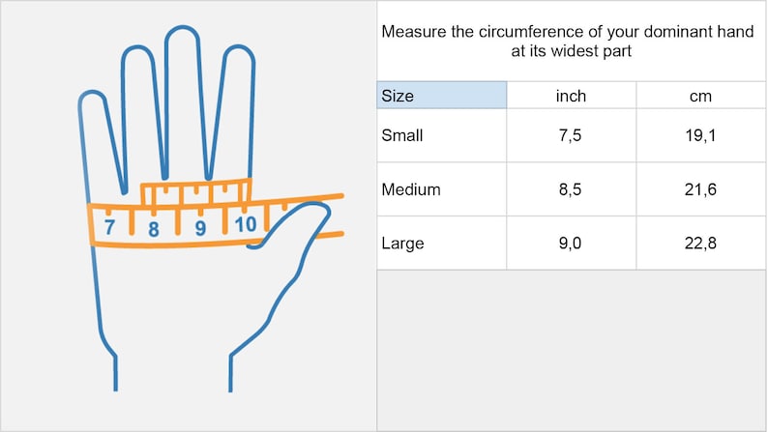The width and height of the screenshot is (768, 432).
Task: Click the number 7 on the tape
Action: click(109, 227)
